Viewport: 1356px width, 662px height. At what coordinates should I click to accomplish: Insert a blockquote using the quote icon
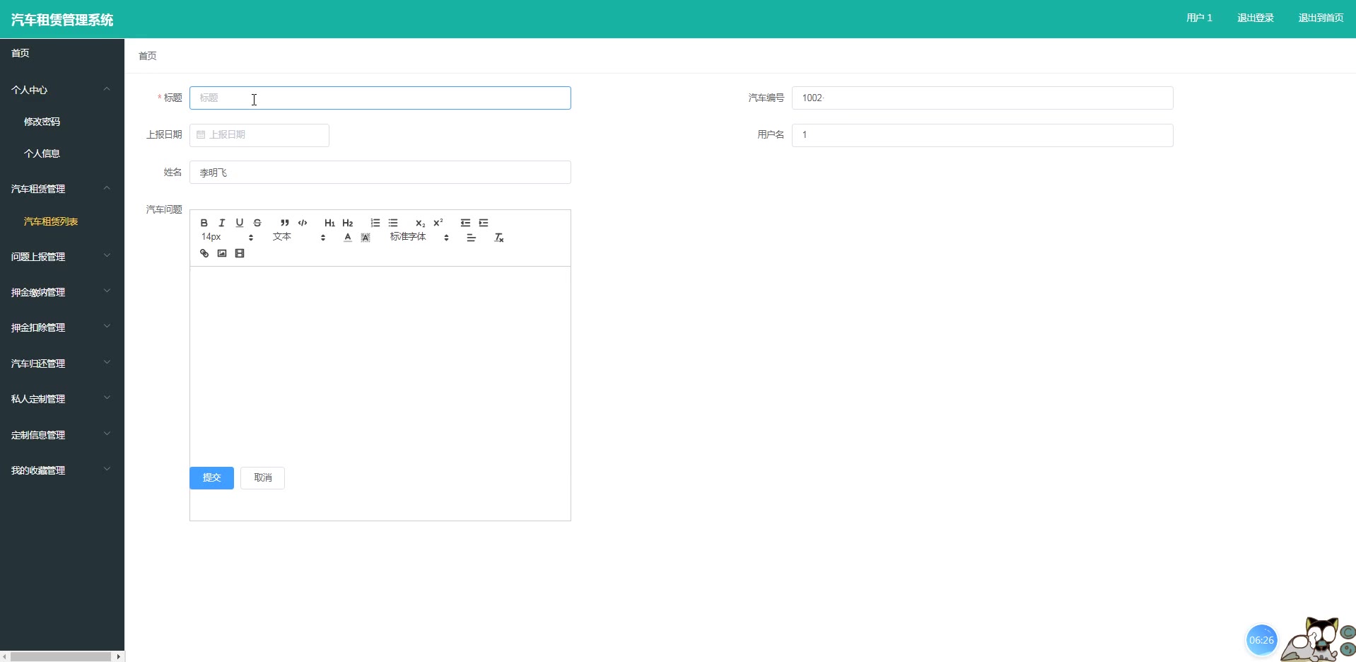click(285, 223)
